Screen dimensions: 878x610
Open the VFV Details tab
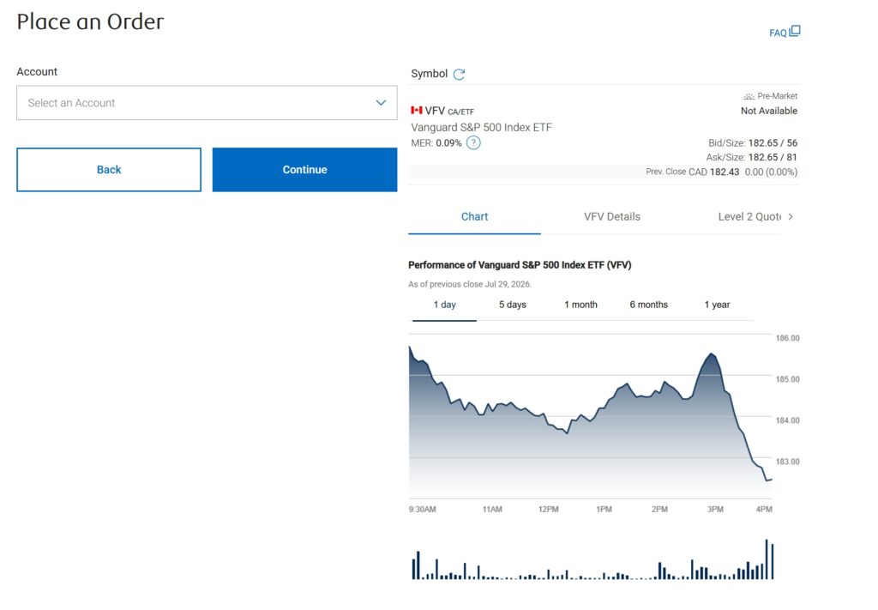pos(612,217)
